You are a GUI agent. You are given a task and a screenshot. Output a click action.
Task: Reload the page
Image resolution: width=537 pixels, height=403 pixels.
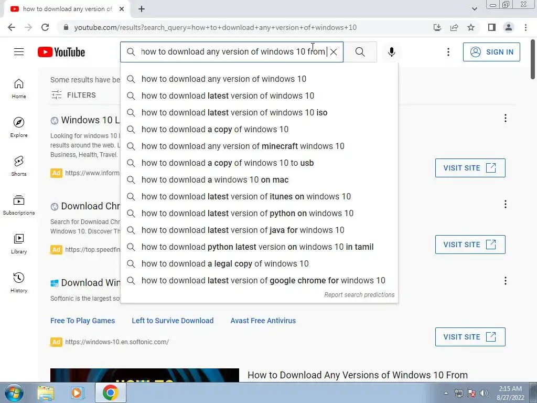(45, 27)
